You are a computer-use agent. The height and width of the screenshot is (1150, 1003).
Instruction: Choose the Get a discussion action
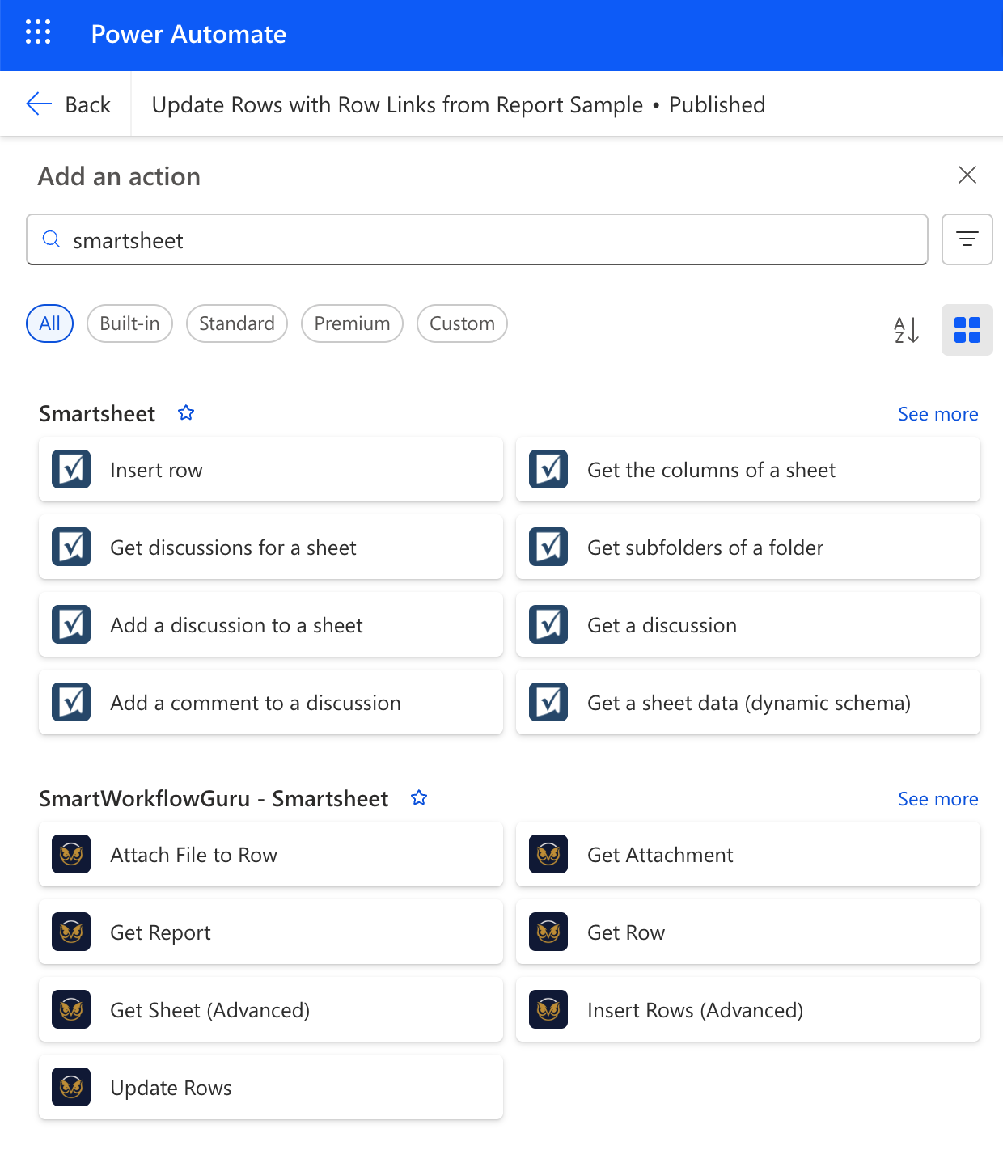748,624
